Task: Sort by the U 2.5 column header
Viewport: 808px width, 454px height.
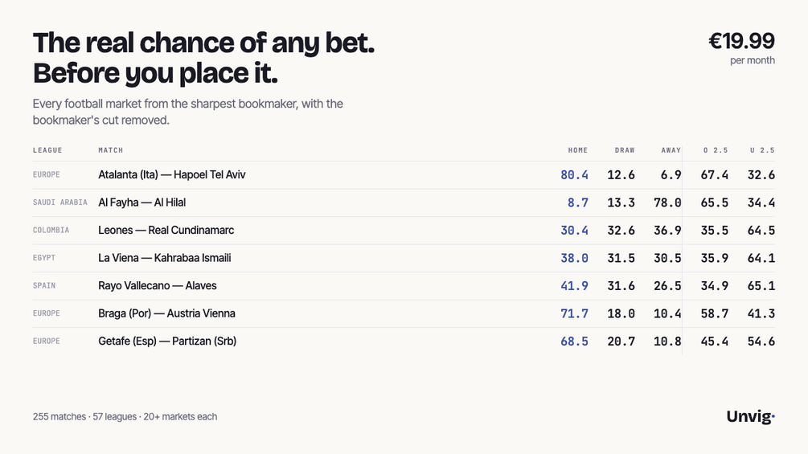Action: [x=762, y=150]
